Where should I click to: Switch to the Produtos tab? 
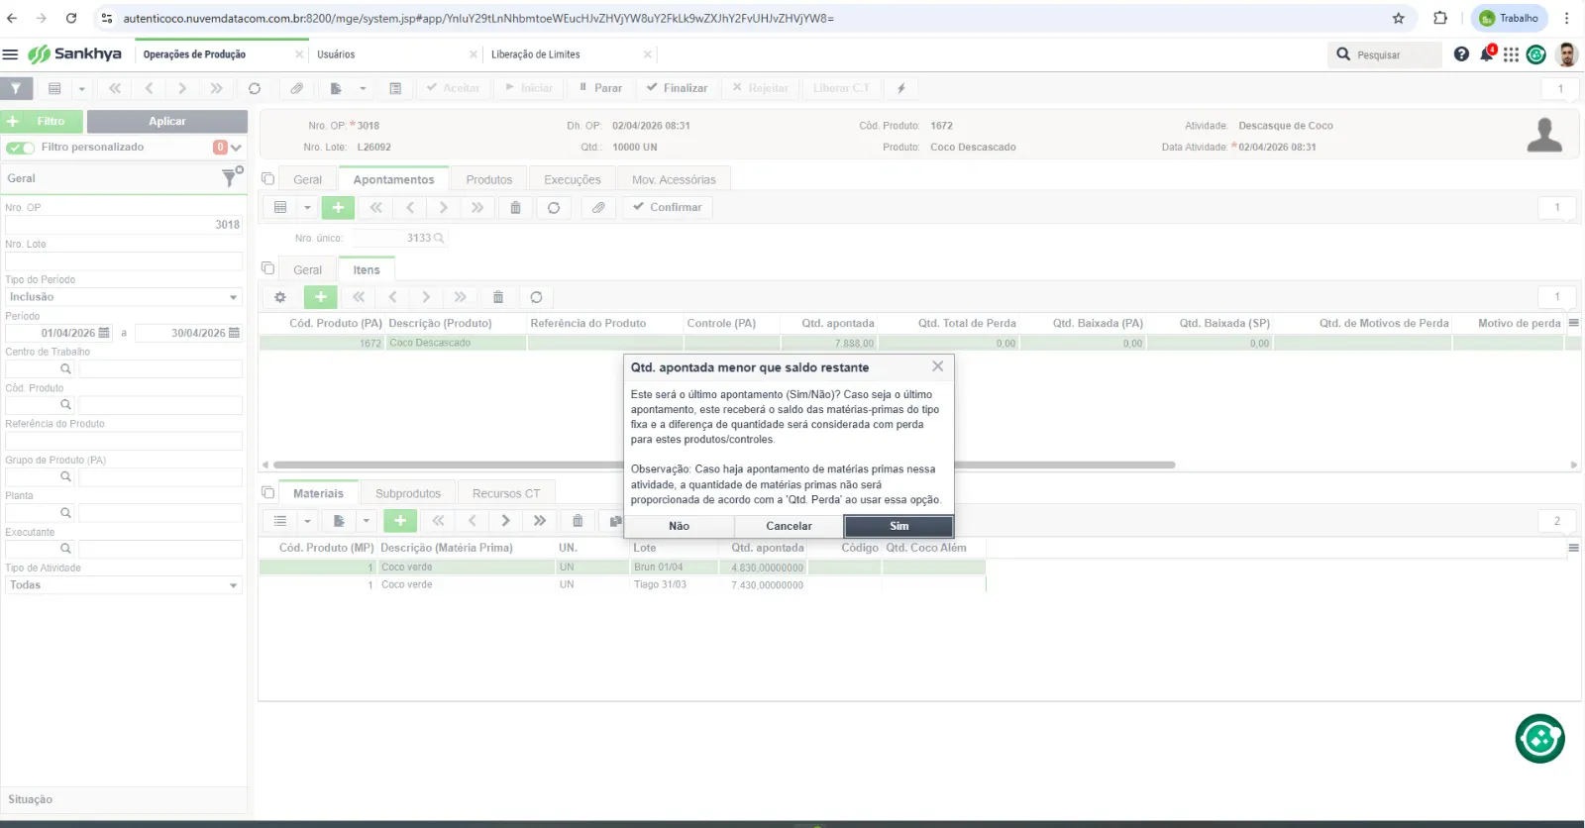[489, 179]
